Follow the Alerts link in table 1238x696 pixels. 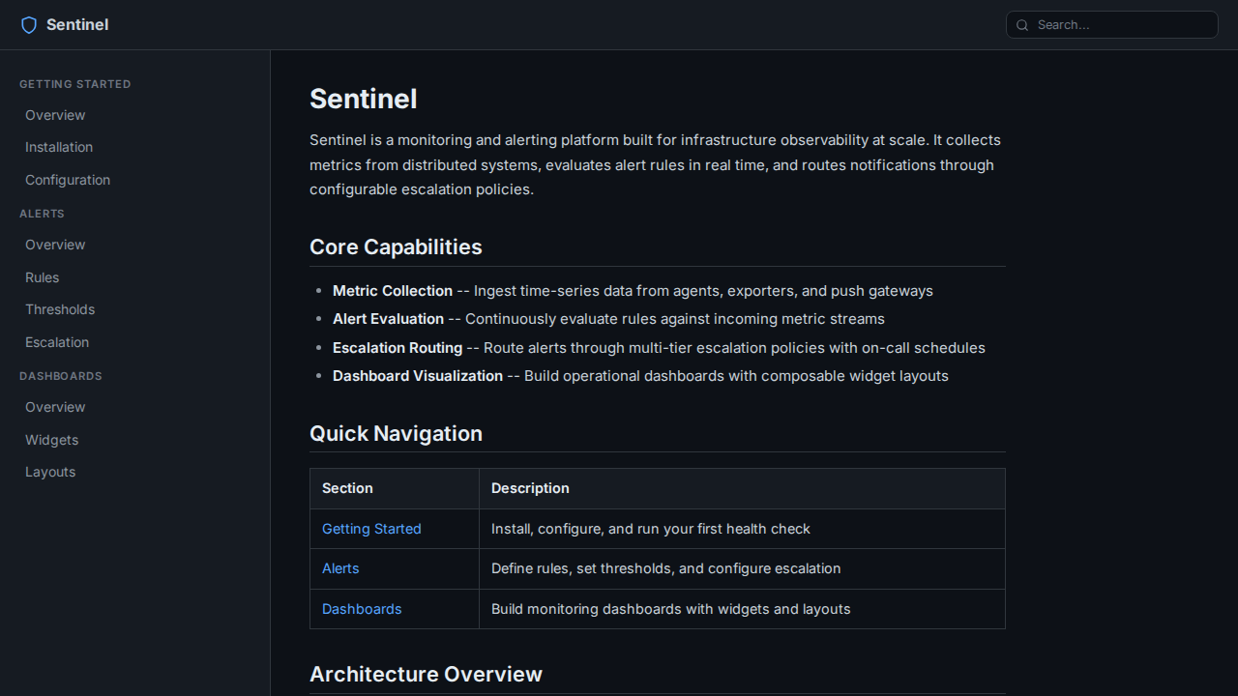pos(340,568)
